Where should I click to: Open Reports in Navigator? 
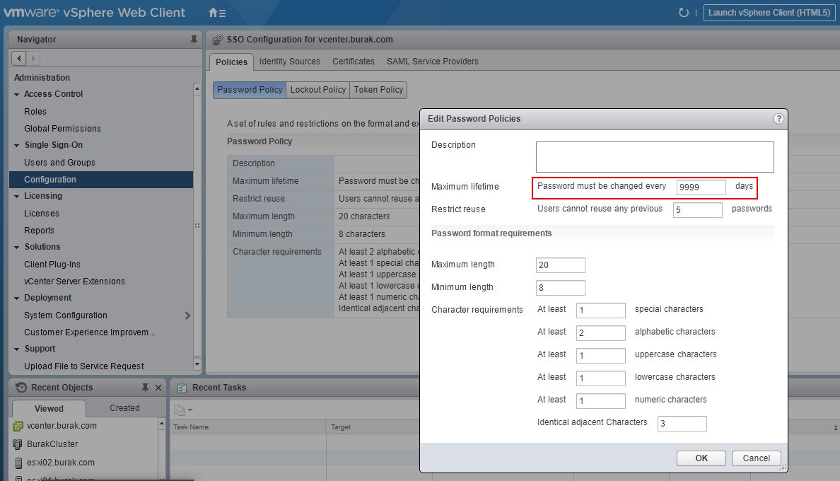tap(39, 231)
